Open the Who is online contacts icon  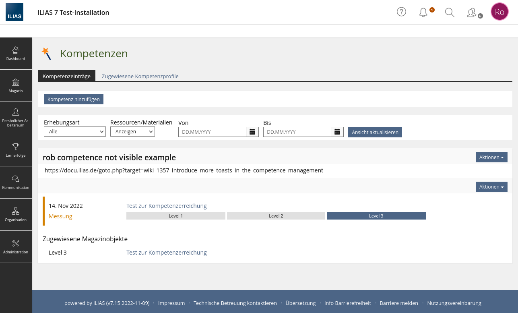472,12
